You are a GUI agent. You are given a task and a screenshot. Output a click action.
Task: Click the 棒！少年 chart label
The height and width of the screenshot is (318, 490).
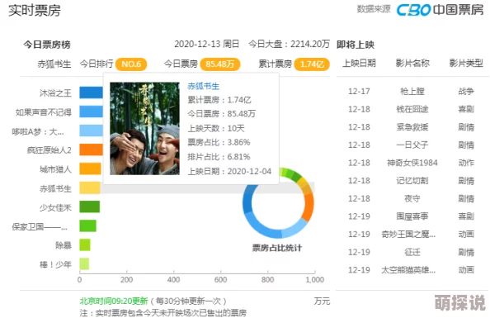tap(55, 265)
